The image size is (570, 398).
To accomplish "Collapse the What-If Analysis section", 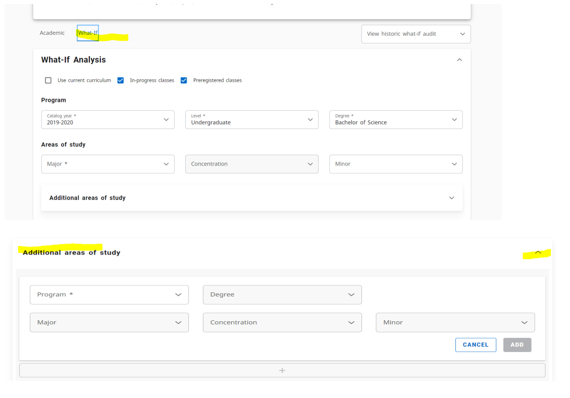I will click(x=459, y=60).
